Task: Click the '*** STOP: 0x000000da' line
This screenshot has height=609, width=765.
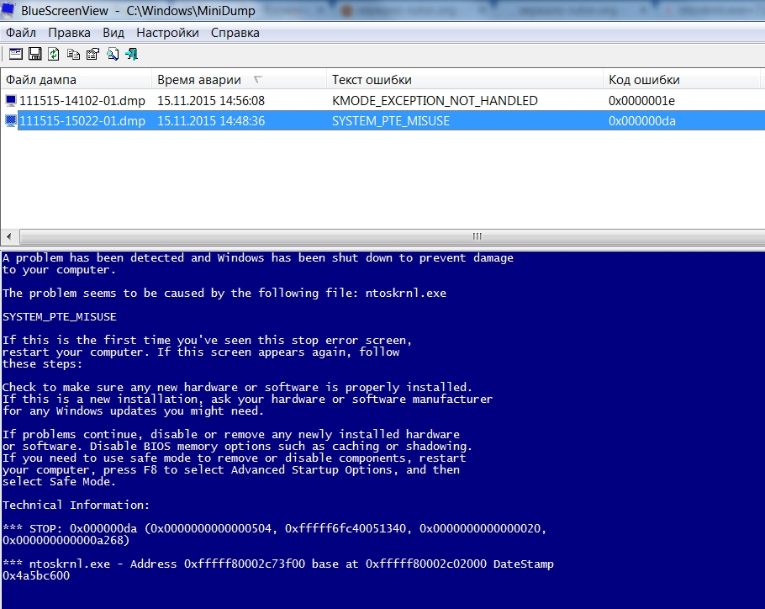Action: click(274, 528)
